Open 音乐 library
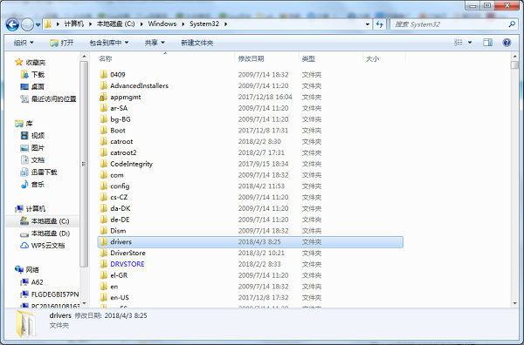Viewport: 524px width, 345px height. (32, 184)
